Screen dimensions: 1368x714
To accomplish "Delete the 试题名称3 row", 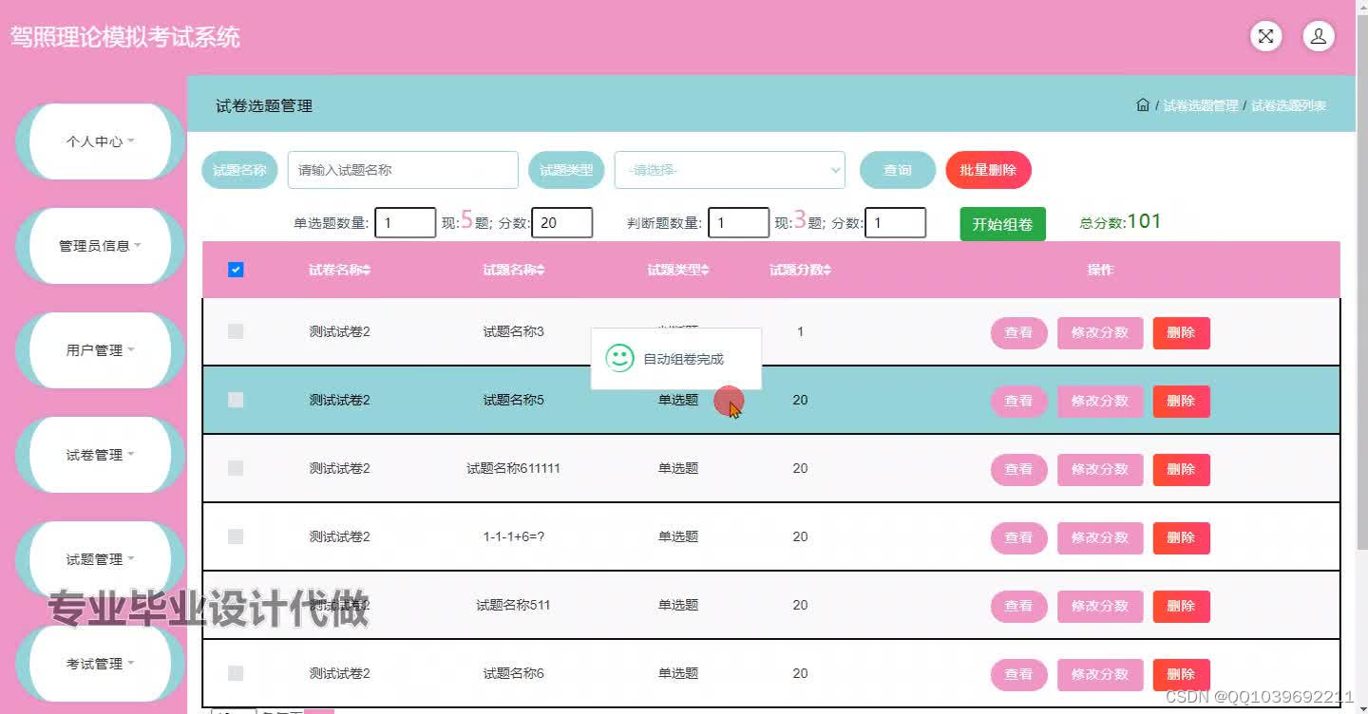I will 1181,333.
